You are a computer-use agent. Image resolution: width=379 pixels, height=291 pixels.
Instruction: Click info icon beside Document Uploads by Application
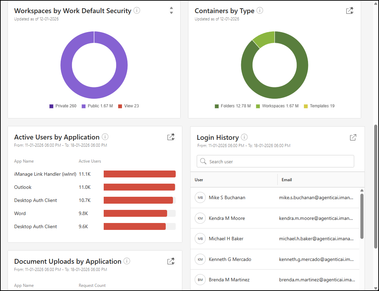pos(127,261)
